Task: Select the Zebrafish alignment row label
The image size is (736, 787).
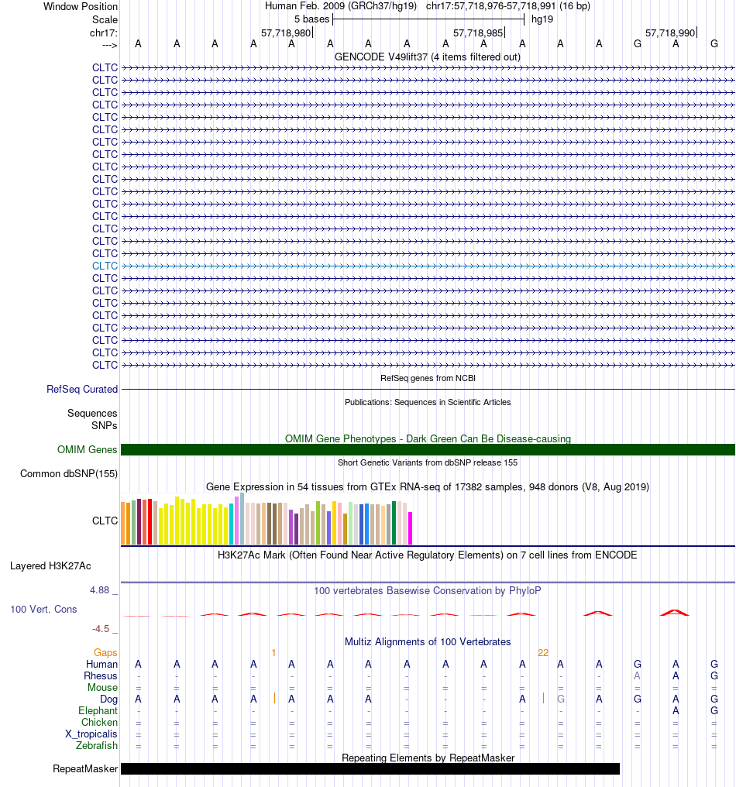Action: click(x=97, y=745)
